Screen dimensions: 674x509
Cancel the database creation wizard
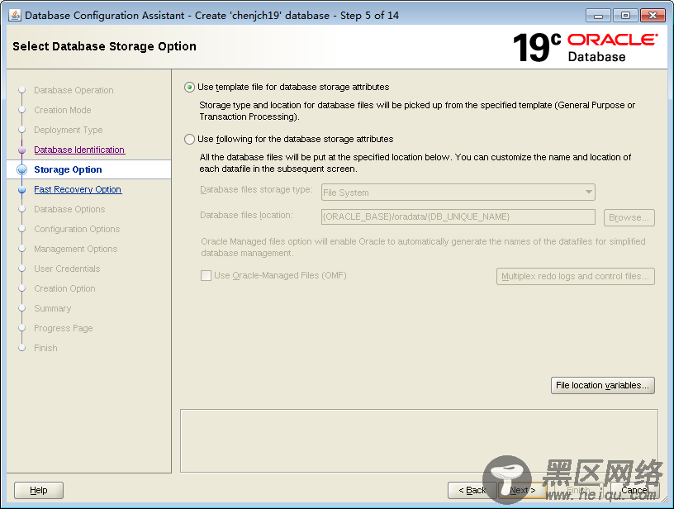(635, 490)
